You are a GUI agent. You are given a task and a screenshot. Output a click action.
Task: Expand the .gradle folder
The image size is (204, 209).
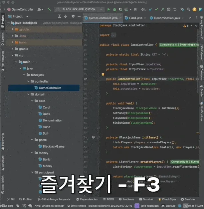click(12, 29)
